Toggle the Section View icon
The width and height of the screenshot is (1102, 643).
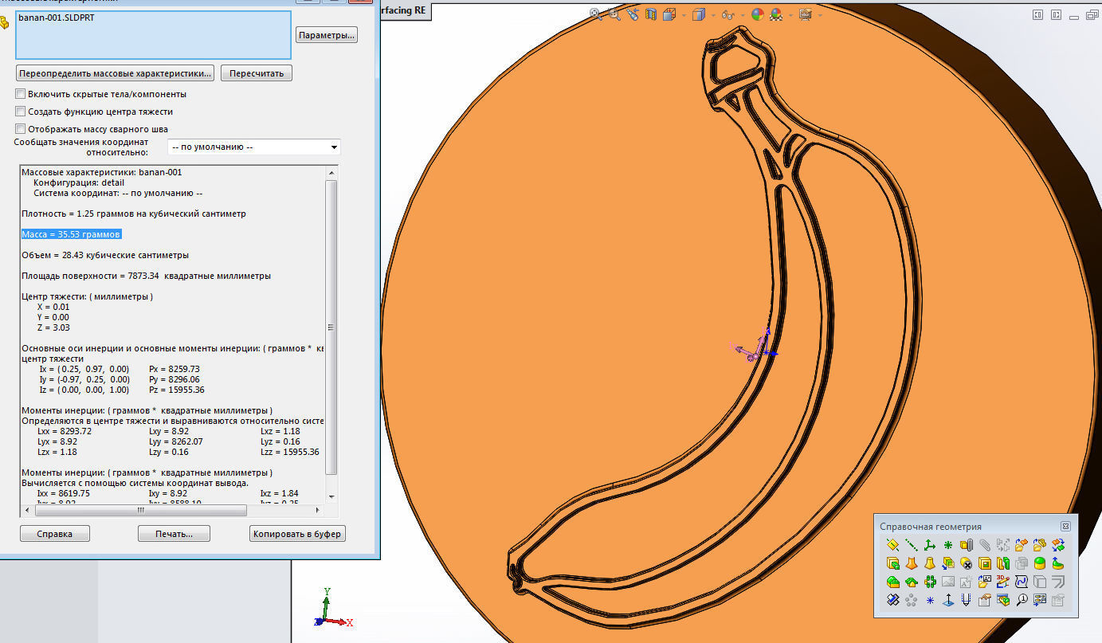[651, 14]
